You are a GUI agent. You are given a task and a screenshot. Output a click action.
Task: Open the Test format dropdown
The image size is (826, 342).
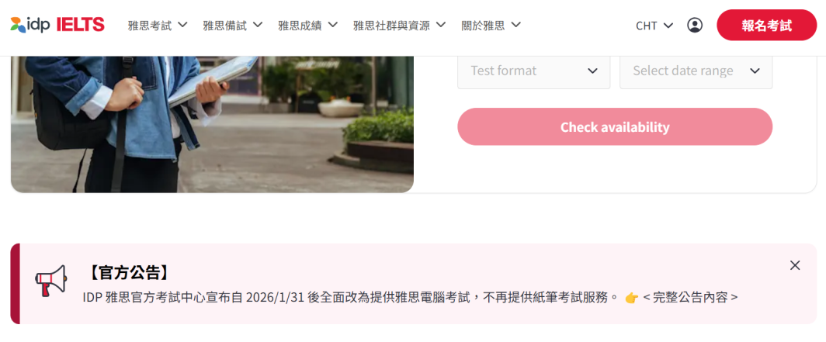[x=533, y=71]
